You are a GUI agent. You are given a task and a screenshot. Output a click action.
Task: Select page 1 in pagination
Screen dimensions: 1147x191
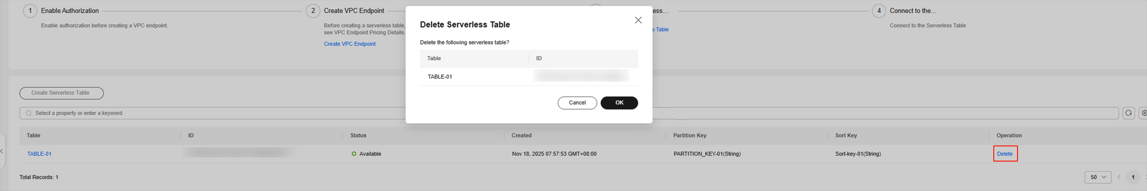click(x=1133, y=177)
